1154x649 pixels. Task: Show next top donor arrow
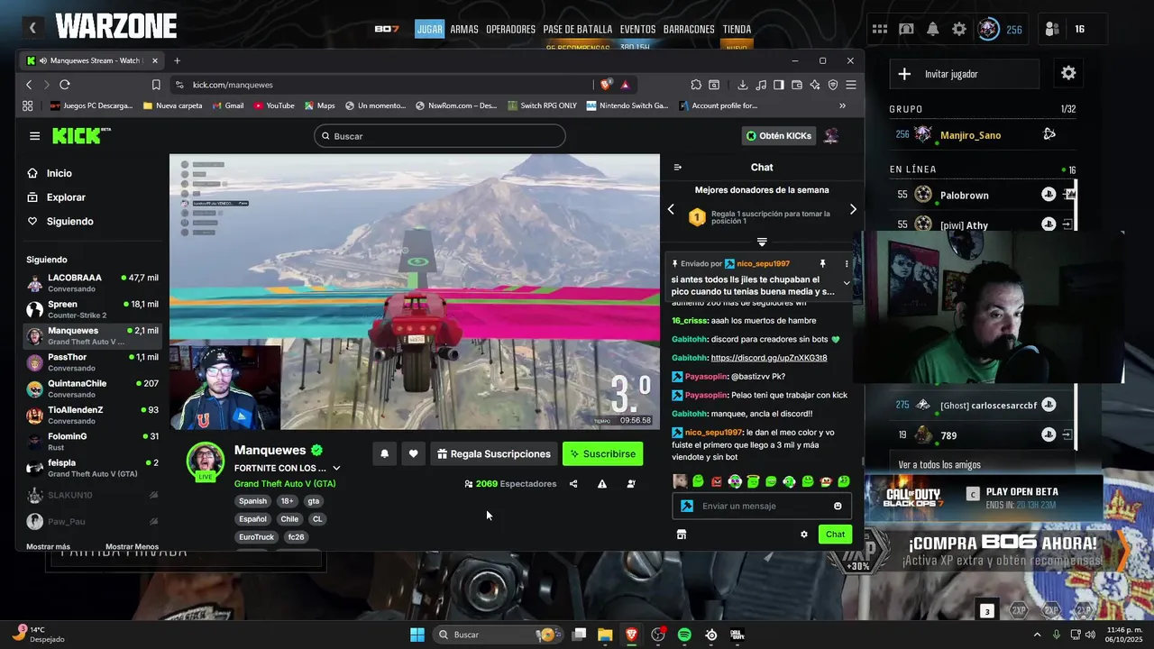(853, 209)
